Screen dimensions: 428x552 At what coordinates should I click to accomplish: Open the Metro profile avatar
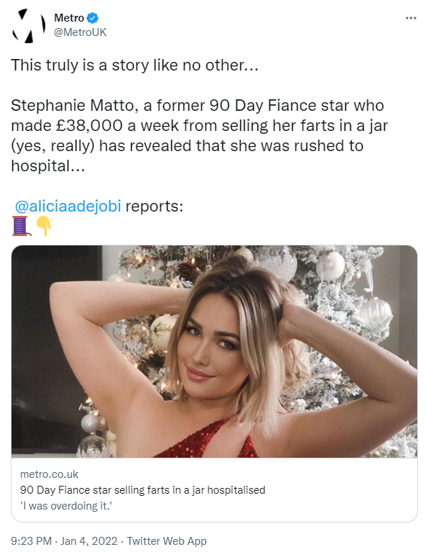pos(29,25)
